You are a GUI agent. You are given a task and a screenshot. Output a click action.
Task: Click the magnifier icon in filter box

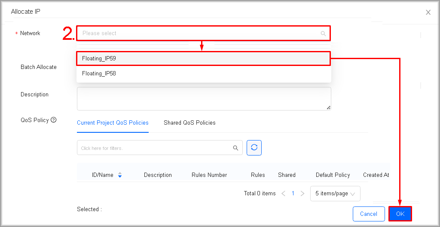pyautogui.click(x=235, y=148)
